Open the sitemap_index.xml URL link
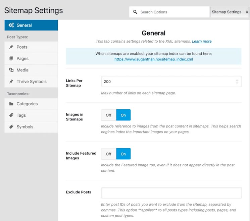 pyautogui.click(x=153, y=59)
